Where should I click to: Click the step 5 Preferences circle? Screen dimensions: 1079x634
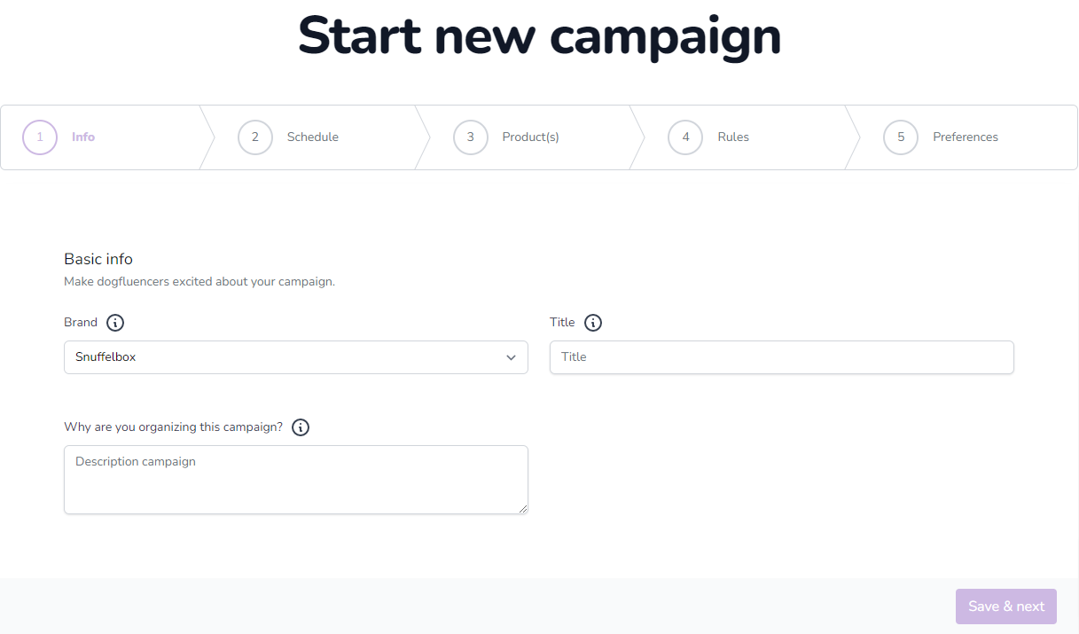[x=900, y=137]
